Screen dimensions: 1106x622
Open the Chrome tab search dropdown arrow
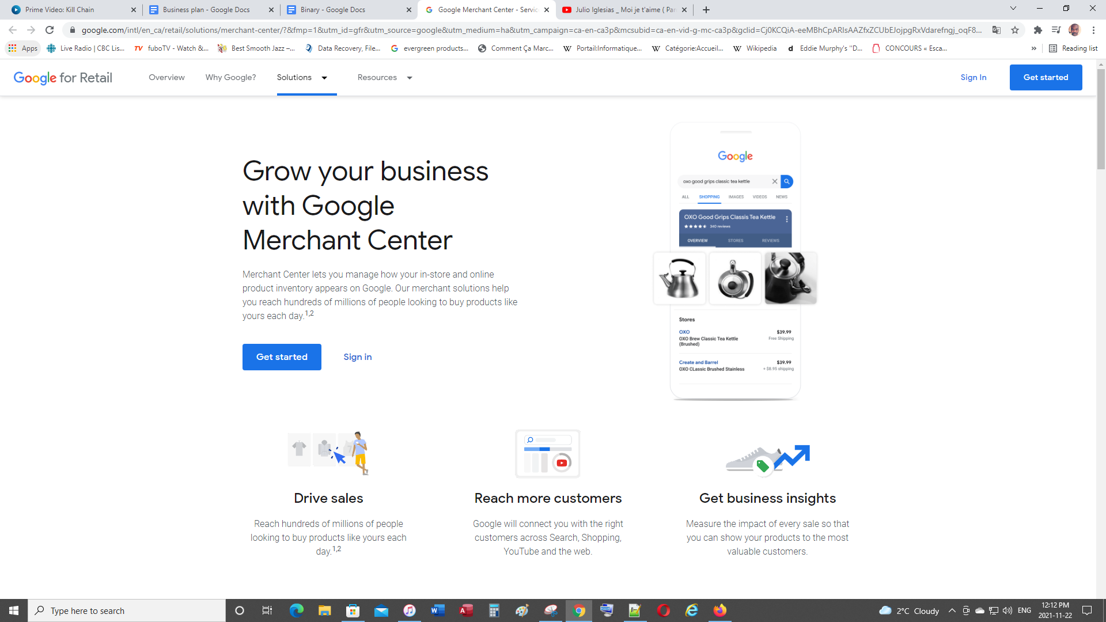coord(1013,9)
